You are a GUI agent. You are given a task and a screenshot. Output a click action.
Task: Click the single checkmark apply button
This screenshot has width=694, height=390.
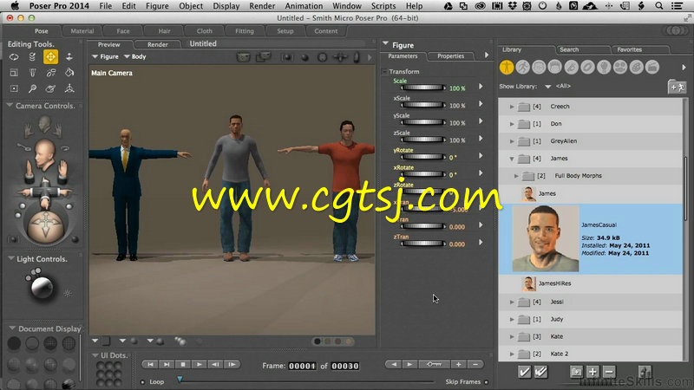click(x=525, y=372)
